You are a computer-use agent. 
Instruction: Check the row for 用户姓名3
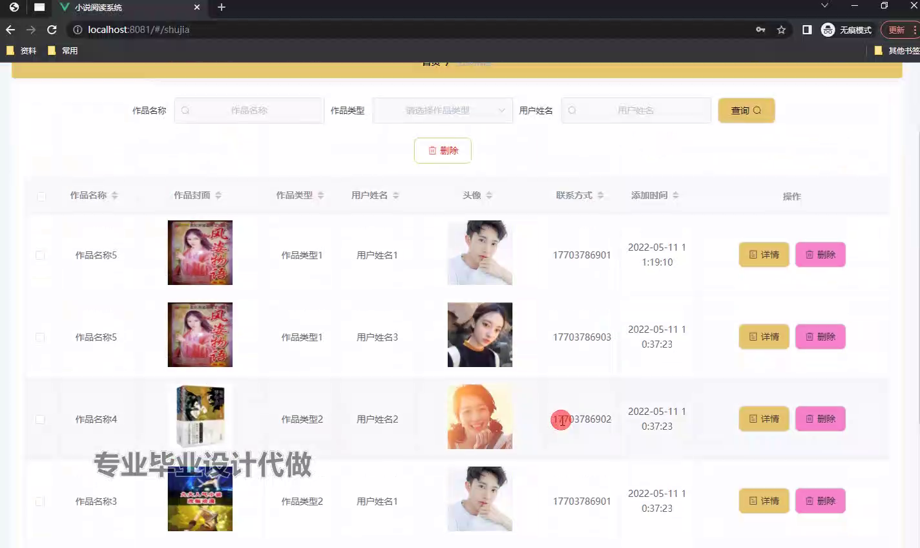(x=40, y=337)
